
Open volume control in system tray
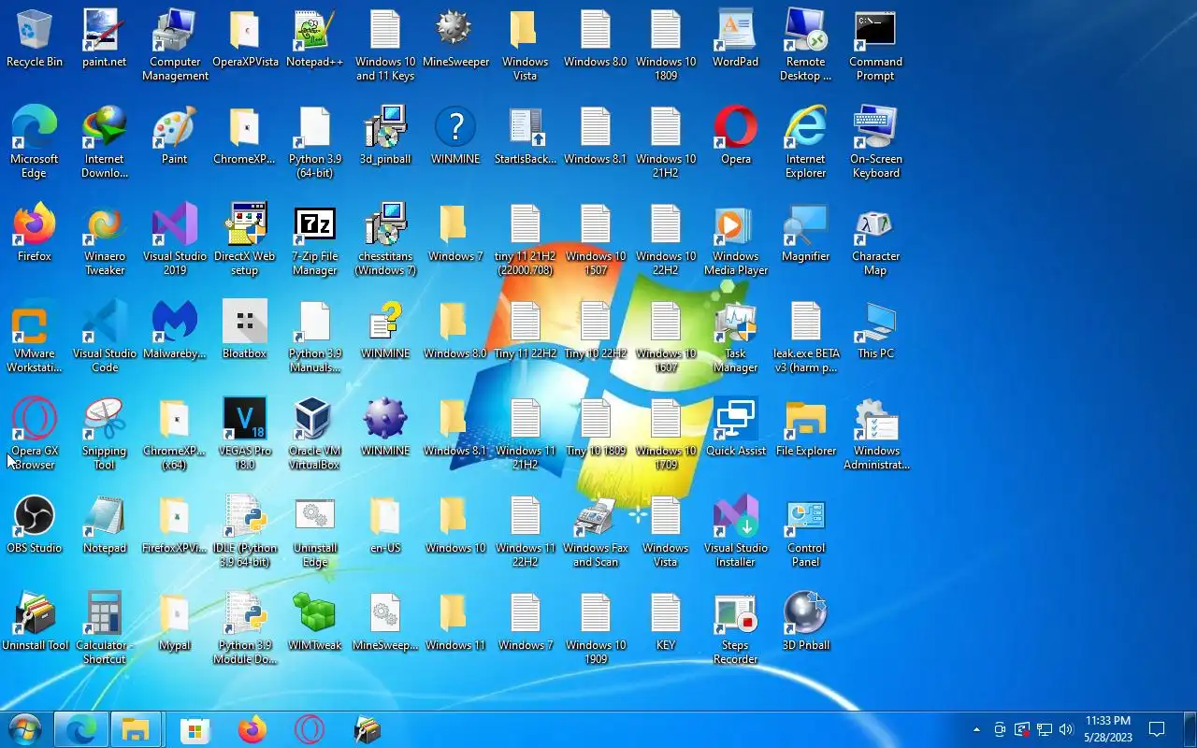click(x=1065, y=729)
